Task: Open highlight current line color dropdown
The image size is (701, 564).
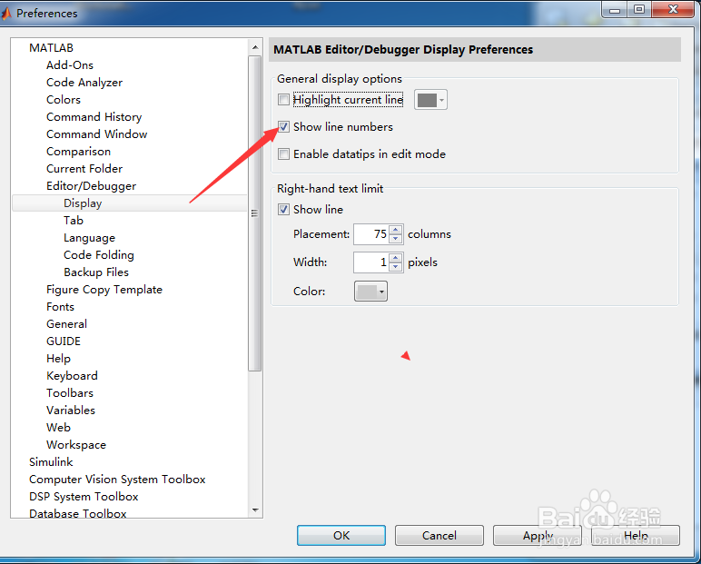Action: (430, 100)
